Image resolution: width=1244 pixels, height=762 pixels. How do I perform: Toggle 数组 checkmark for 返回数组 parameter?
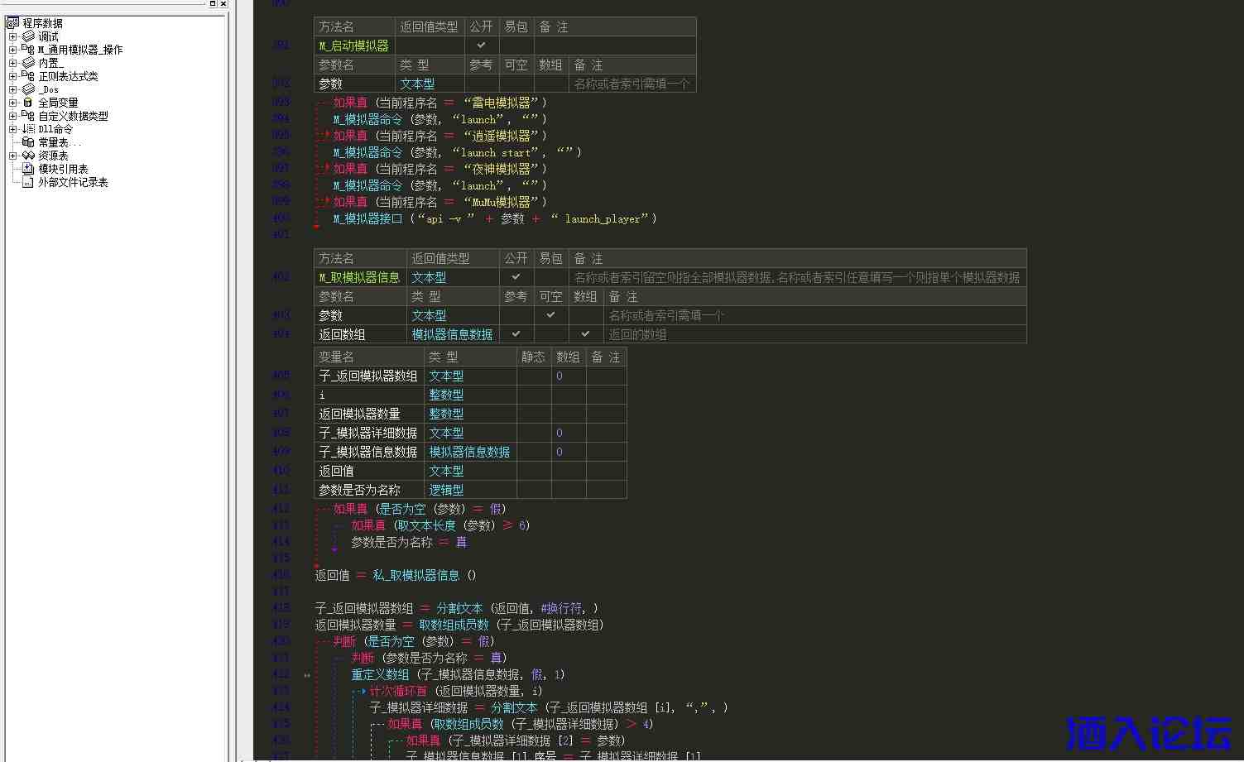click(585, 334)
